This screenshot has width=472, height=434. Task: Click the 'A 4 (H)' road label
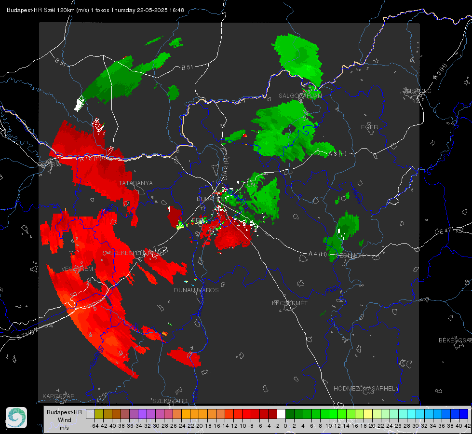pos(318,254)
